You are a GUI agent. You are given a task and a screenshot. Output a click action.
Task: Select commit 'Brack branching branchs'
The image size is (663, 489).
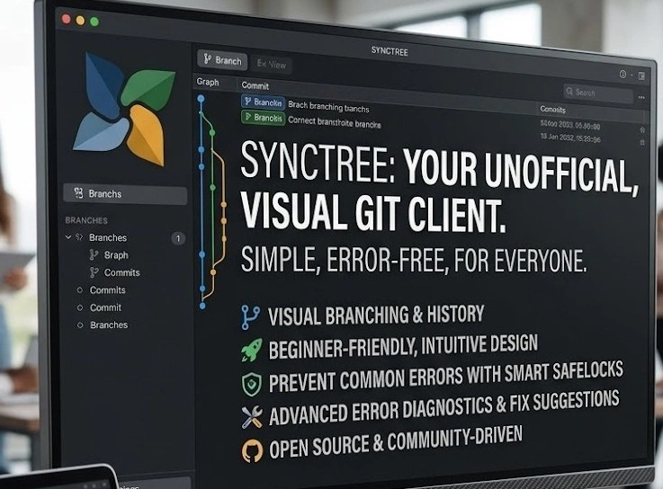[x=328, y=106]
